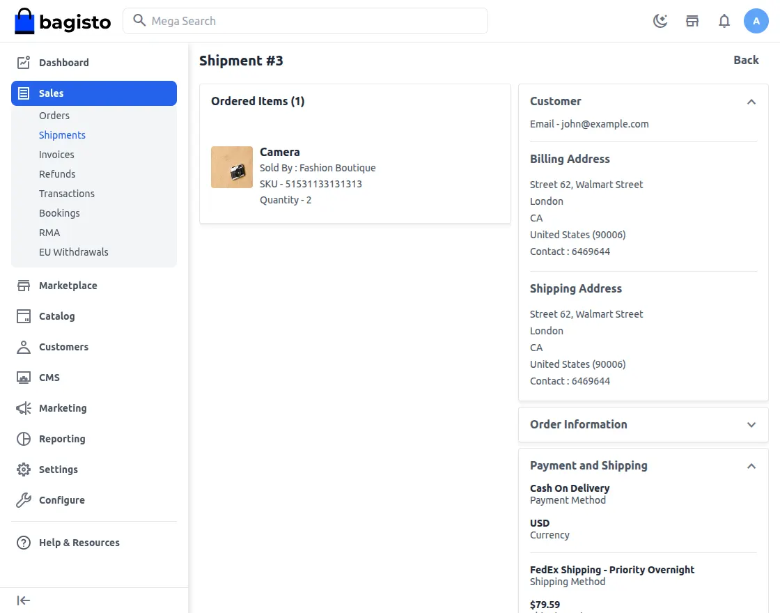Open the Orders submenu link
Image resolution: width=780 pixels, height=613 pixels.
pyautogui.click(x=54, y=116)
